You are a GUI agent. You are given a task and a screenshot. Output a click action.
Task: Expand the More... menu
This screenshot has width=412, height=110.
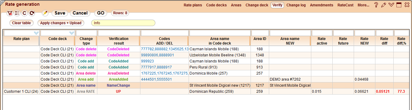pyautogui.click(x=363, y=5)
